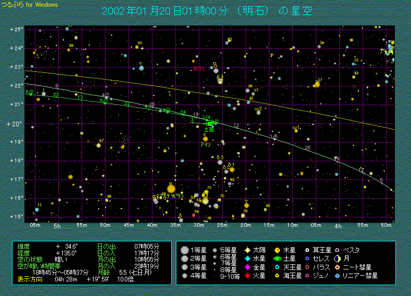Click the star Ain (アイン) below Saturn
This screenshot has width=411, height=296.
click(205, 139)
